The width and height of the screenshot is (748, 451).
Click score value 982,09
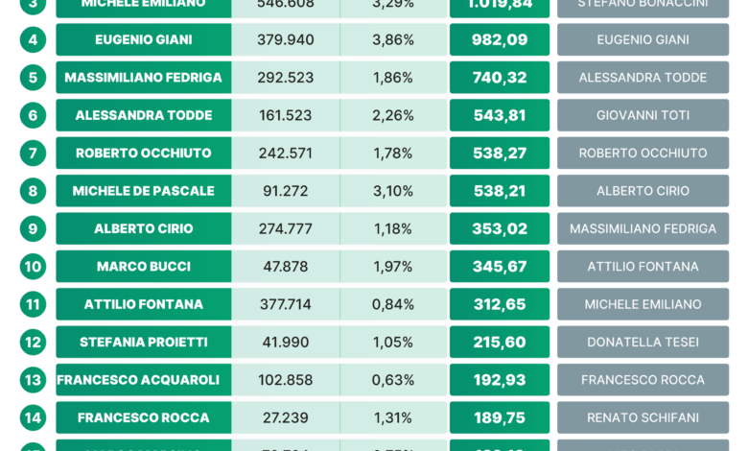click(x=500, y=39)
